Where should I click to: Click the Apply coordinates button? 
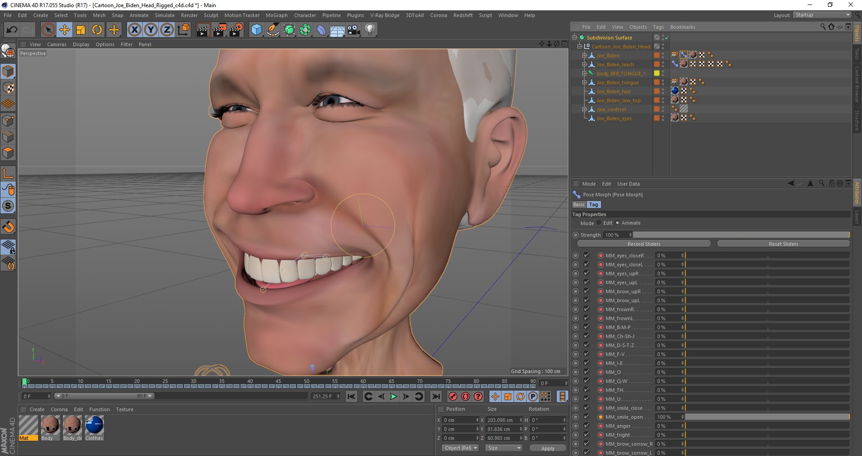coord(548,448)
